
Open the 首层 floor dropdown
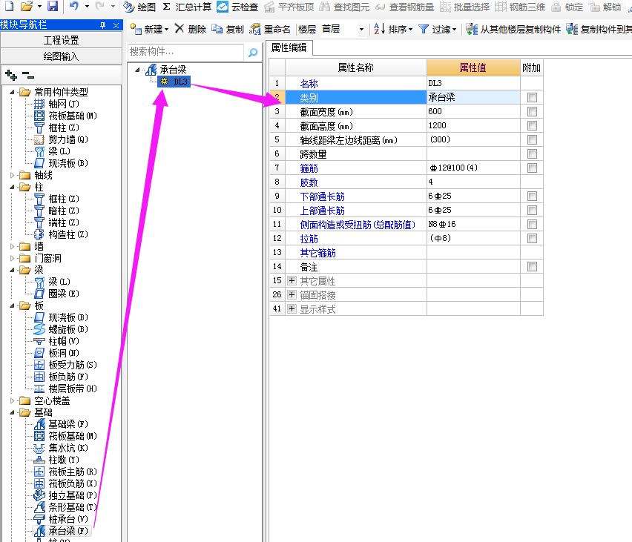pyautogui.click(x=361, y=30)
